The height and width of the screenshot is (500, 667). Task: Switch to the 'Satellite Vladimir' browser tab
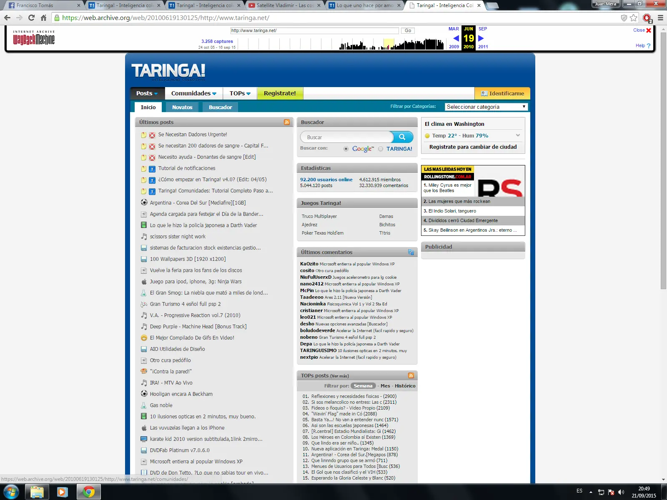[284, 5]
